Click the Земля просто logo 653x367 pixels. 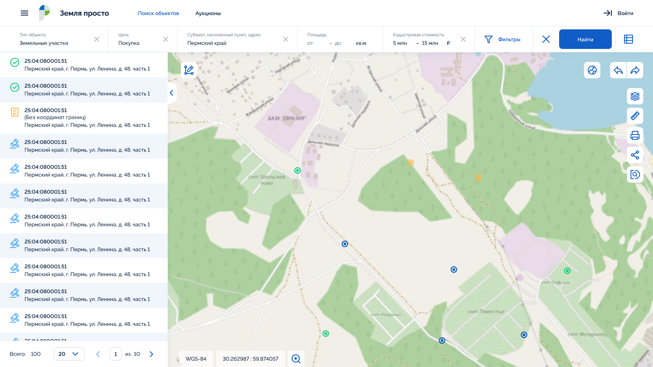click(74, 13)
